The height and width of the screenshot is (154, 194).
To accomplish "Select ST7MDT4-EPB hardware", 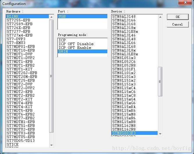I will tap(27, 103).
